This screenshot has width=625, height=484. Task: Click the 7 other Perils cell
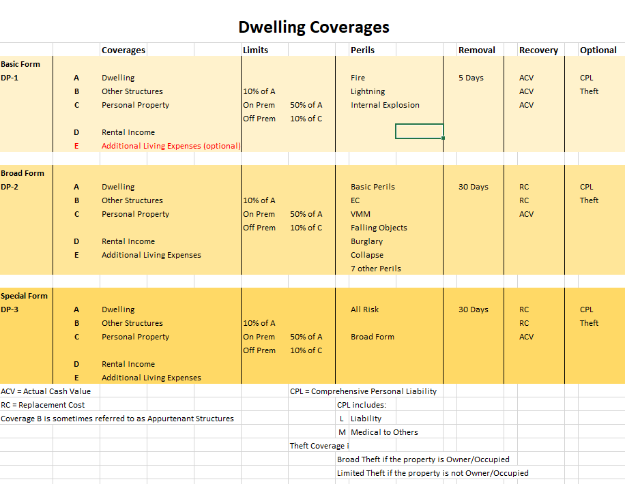pyautogui.click(x=376, y=269)
